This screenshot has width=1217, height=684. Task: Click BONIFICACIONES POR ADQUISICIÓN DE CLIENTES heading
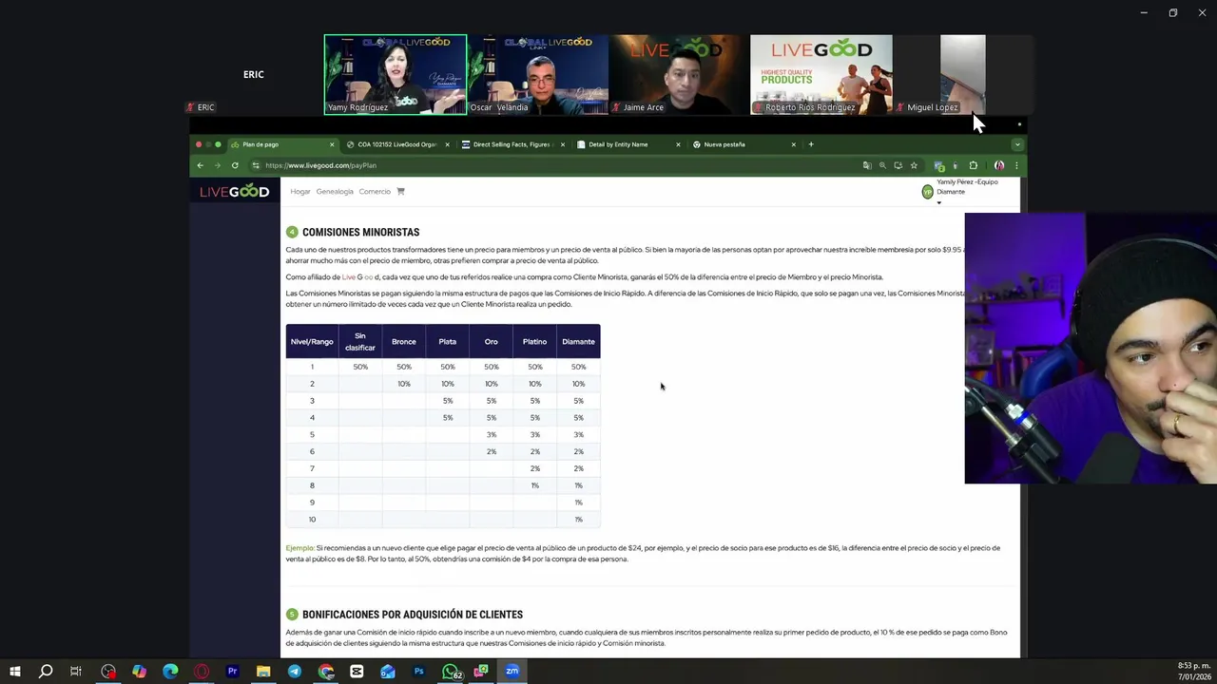pos(413,615)
